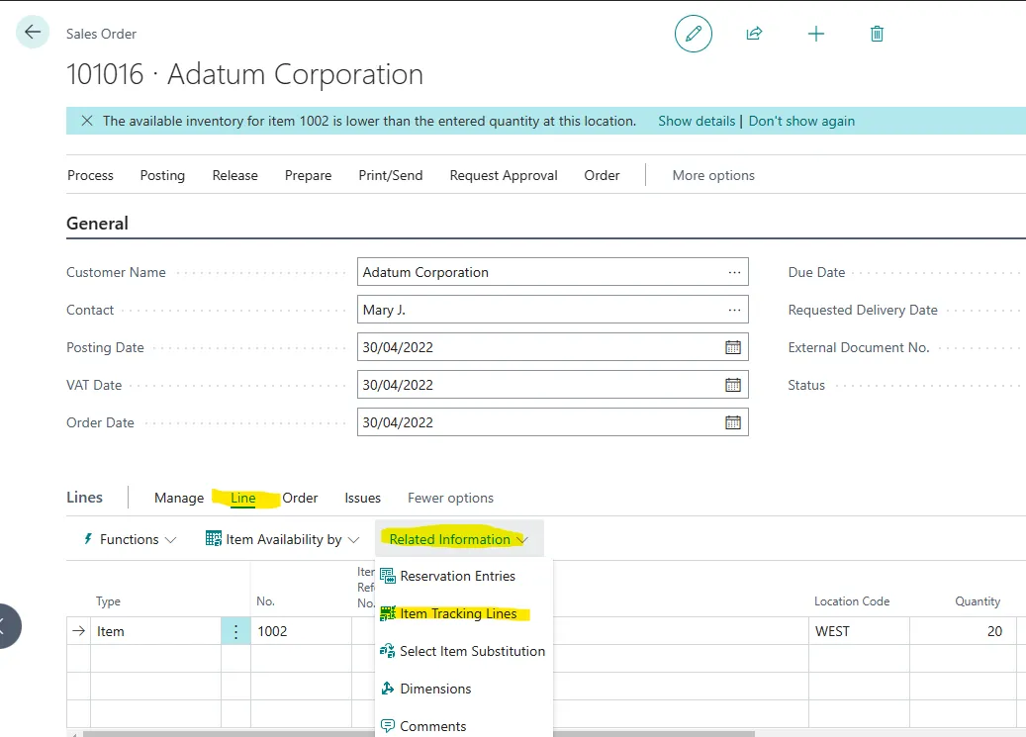Screen dimensions: 1026x737
Task: Click Select Item Substitution icon
Action: click(388, 651)
